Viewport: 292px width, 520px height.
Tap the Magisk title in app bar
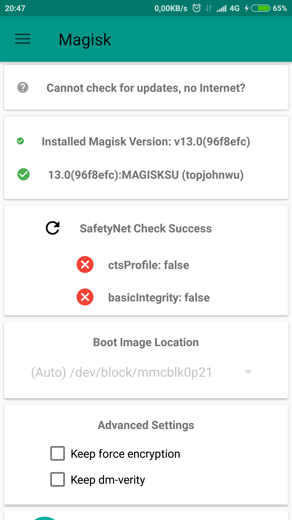pyautogui.click(x=85, y=40)
